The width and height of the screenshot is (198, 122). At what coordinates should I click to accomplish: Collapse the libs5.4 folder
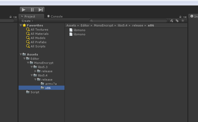coord(32,75)
